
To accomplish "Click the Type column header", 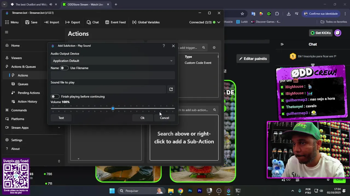I will point(188,57).
